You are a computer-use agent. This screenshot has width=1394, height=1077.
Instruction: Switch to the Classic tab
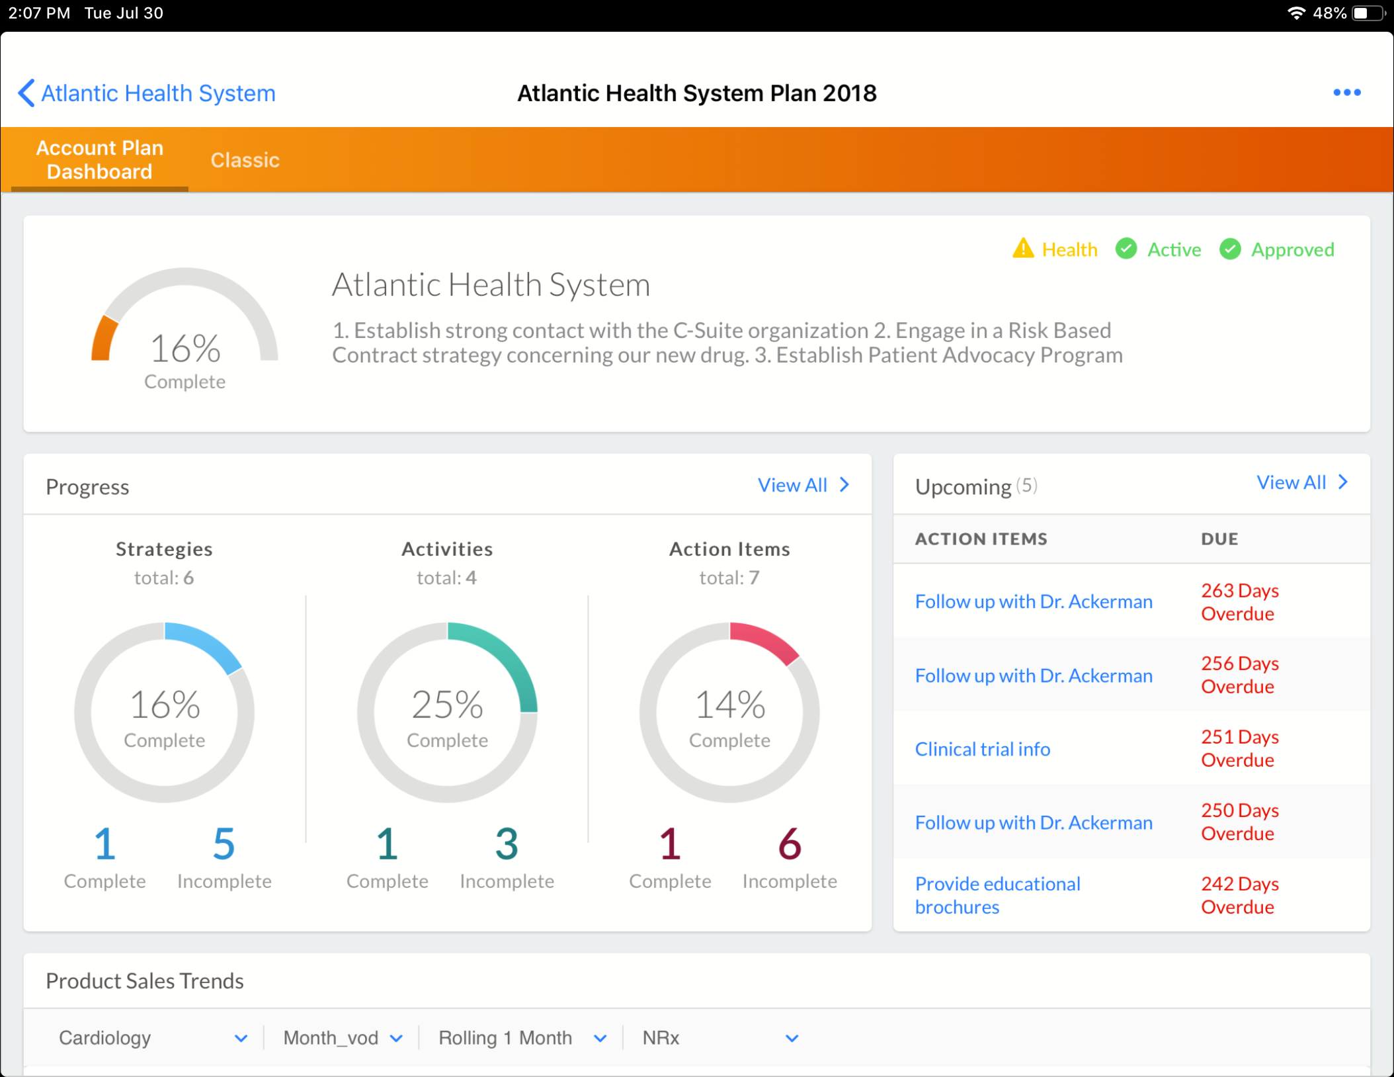pyautogui.click(x=245, y=160)
